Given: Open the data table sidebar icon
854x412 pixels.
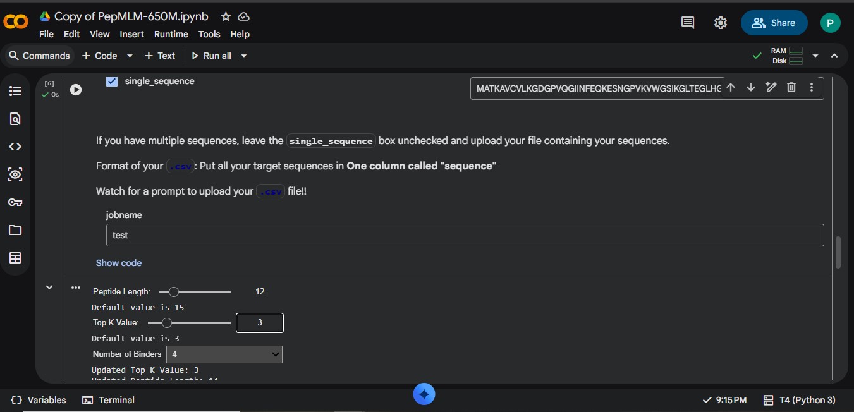Looking at the screenshot, I should point(15,258).
